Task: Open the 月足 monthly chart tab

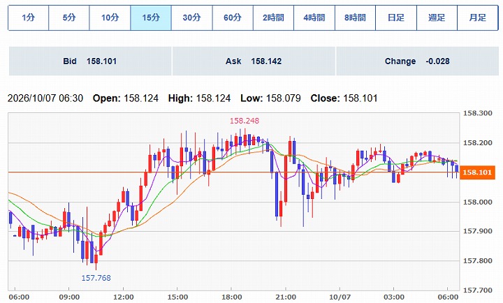Action: pos(478,17)
